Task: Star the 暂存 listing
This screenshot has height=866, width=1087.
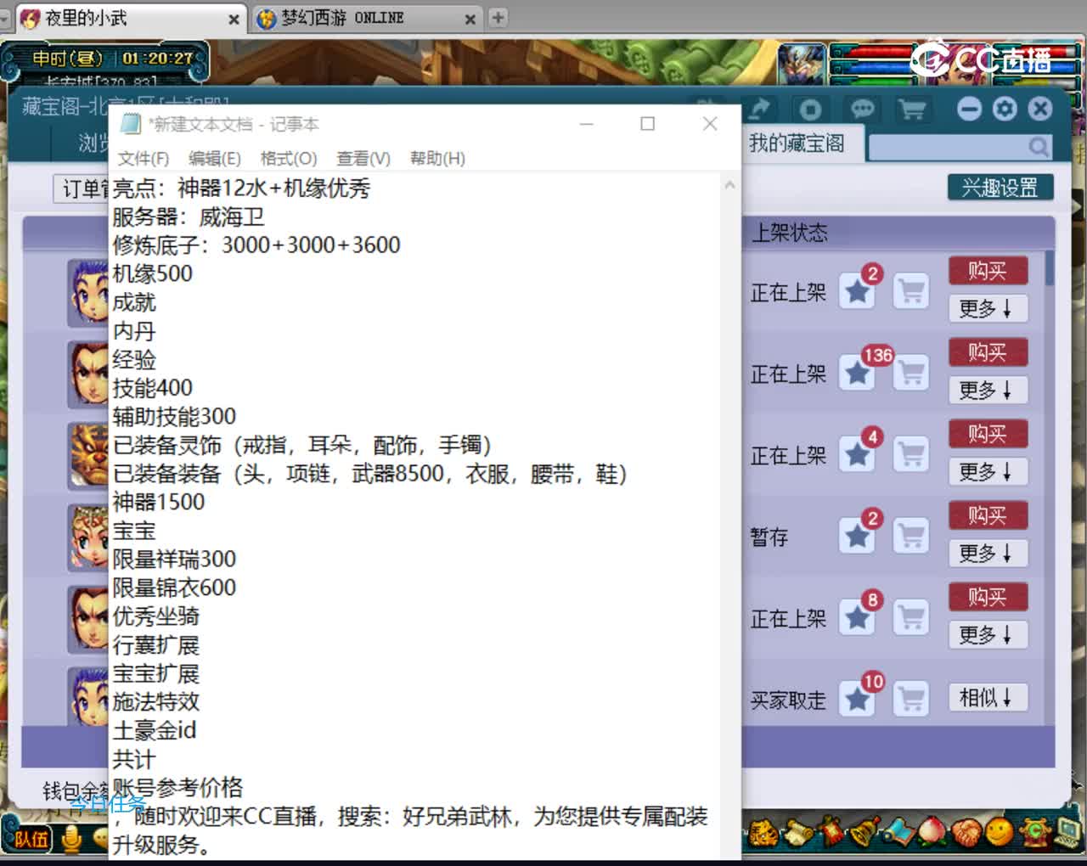Action: pyautogui.click(x=858, y=536)
